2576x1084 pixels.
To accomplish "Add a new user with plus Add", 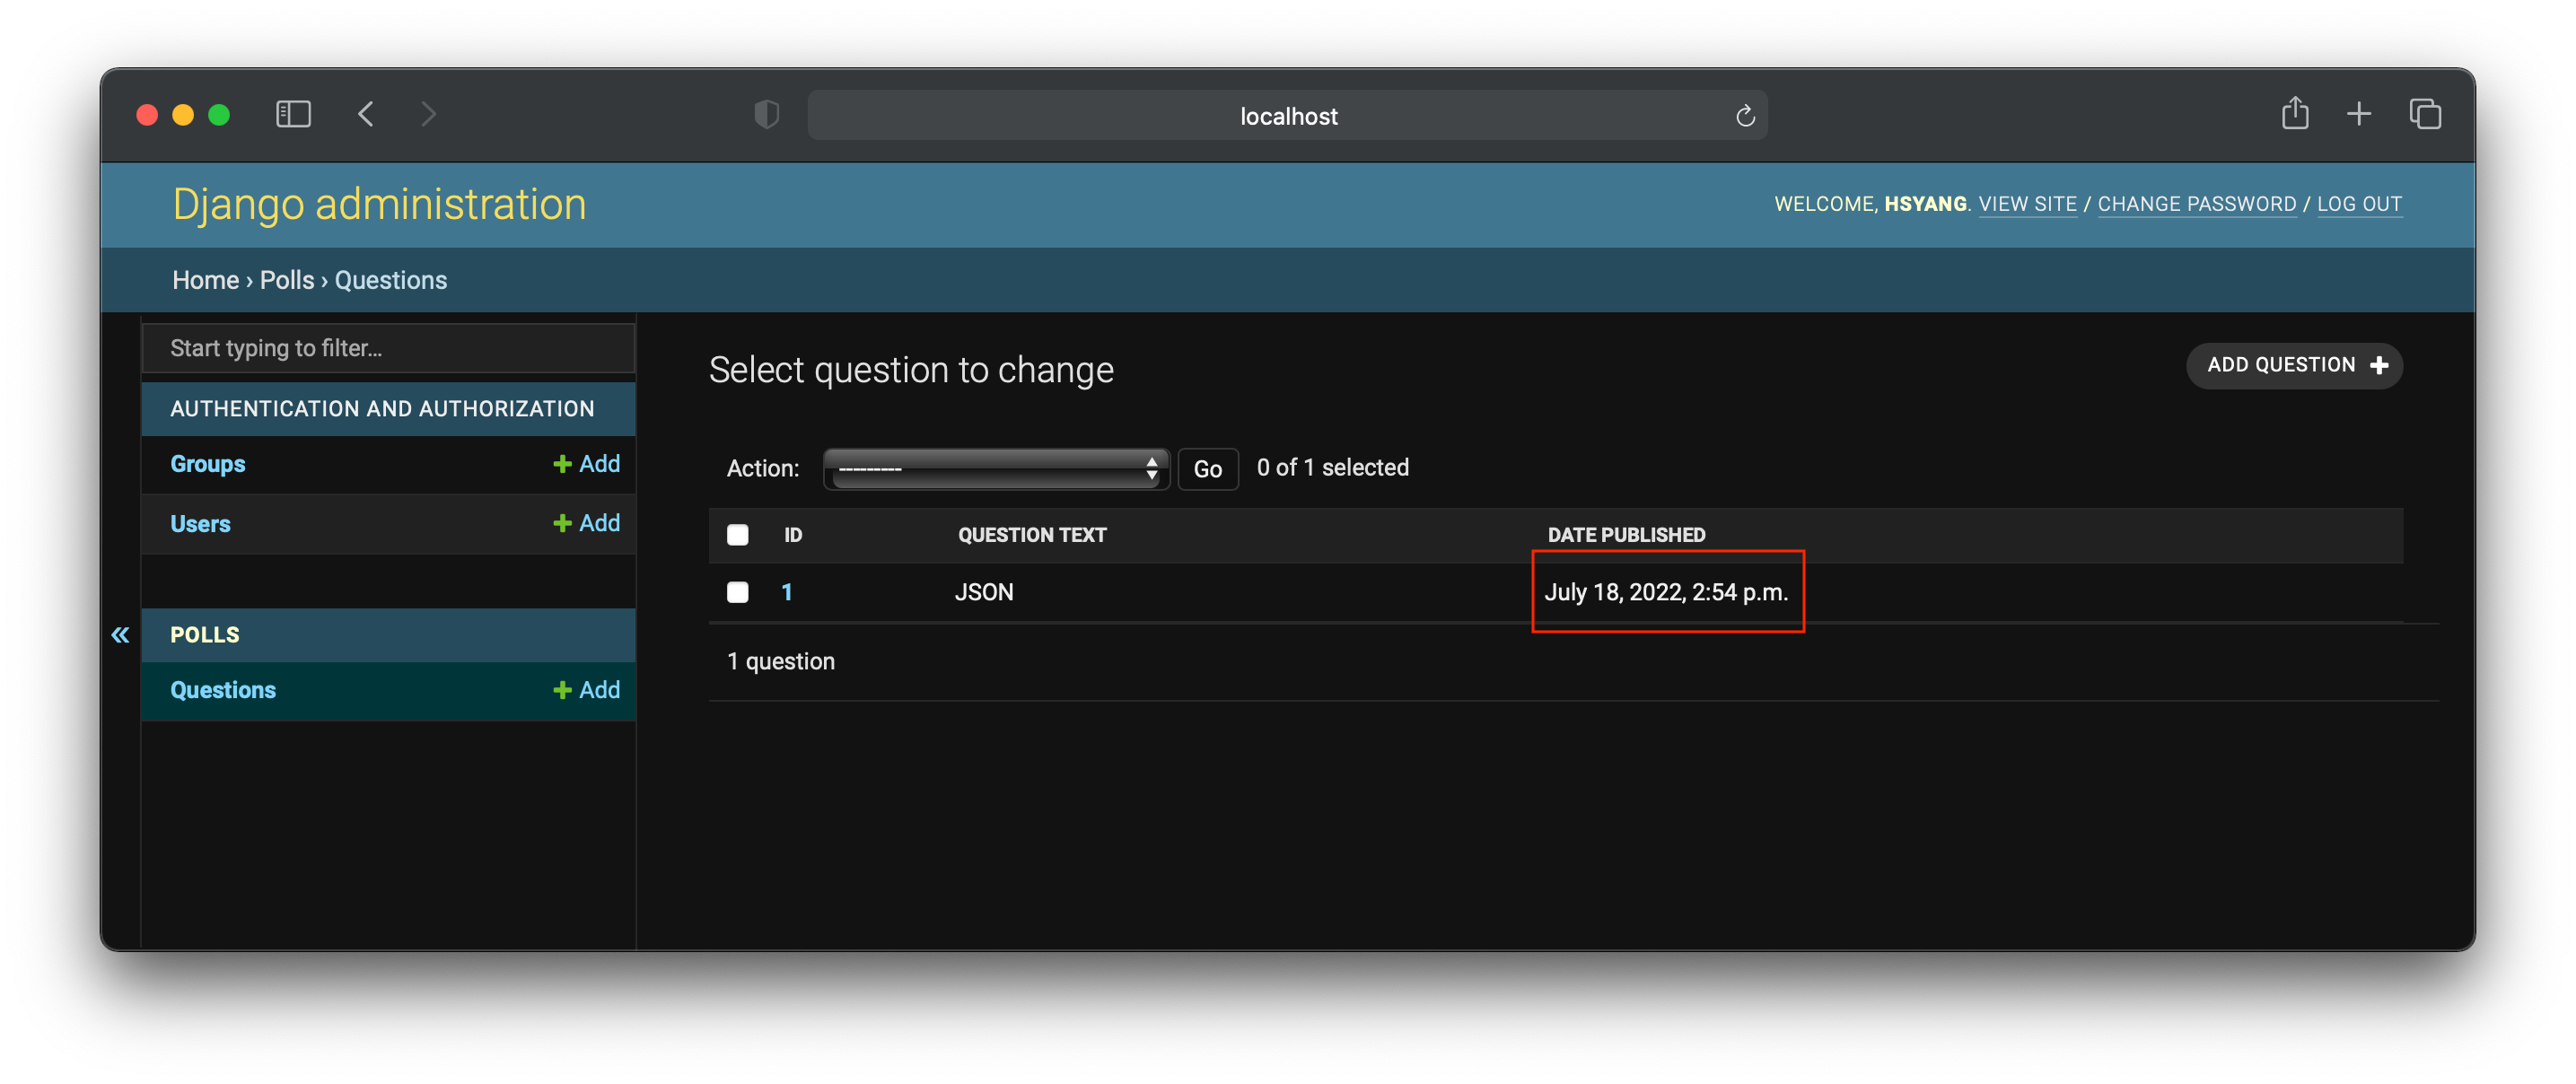I will (x=587, y=523).
